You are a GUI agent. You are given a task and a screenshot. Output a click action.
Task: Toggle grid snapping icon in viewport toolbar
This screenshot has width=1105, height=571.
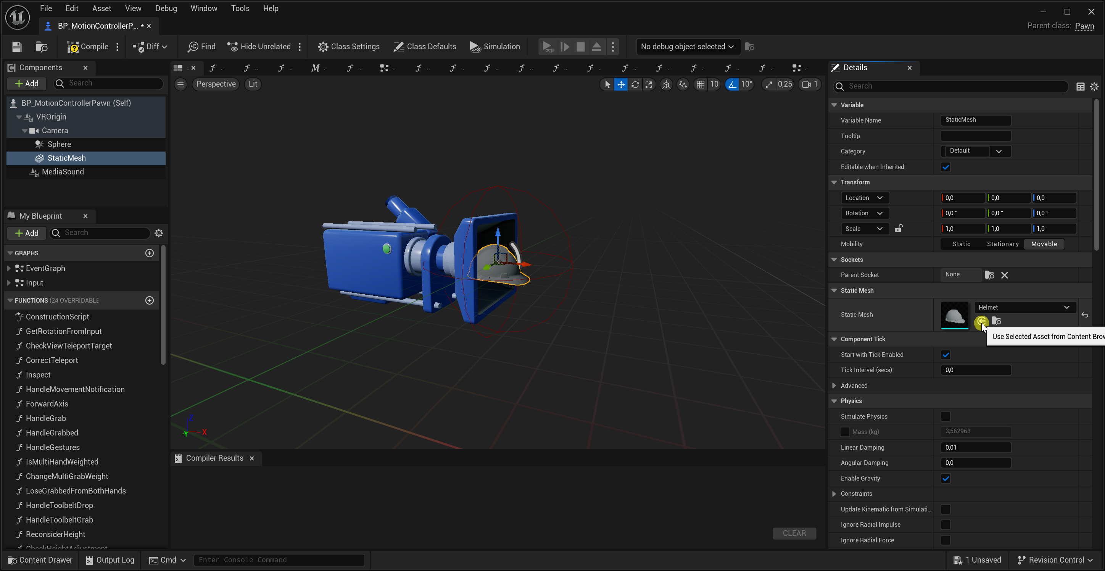[x=700, y=84]
